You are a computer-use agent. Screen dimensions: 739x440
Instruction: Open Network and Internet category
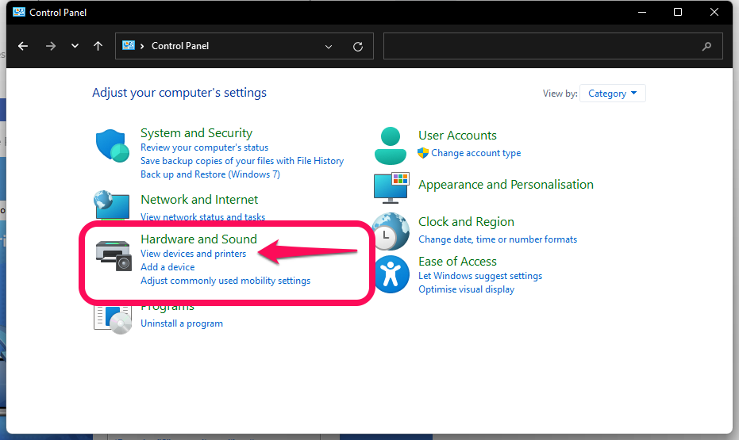click(x=199, y=200)
